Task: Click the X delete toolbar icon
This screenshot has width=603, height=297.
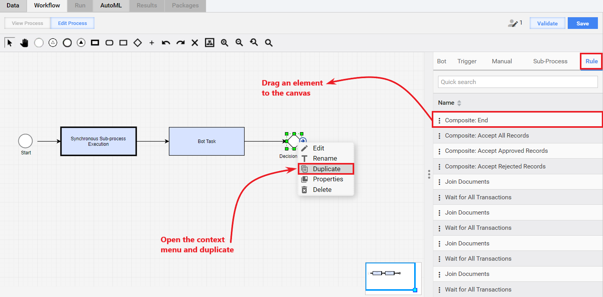Action: (195, 43)
